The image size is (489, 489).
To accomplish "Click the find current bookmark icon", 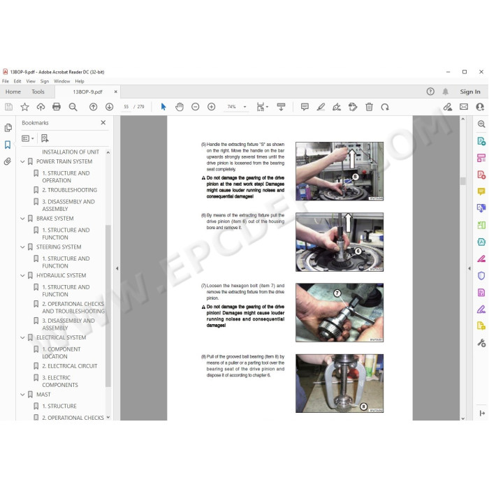I will pos(45,138).
